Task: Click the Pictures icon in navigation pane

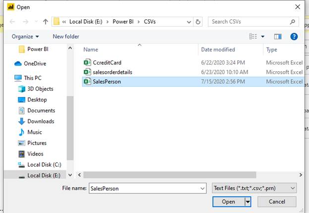Action: (21, 143)
